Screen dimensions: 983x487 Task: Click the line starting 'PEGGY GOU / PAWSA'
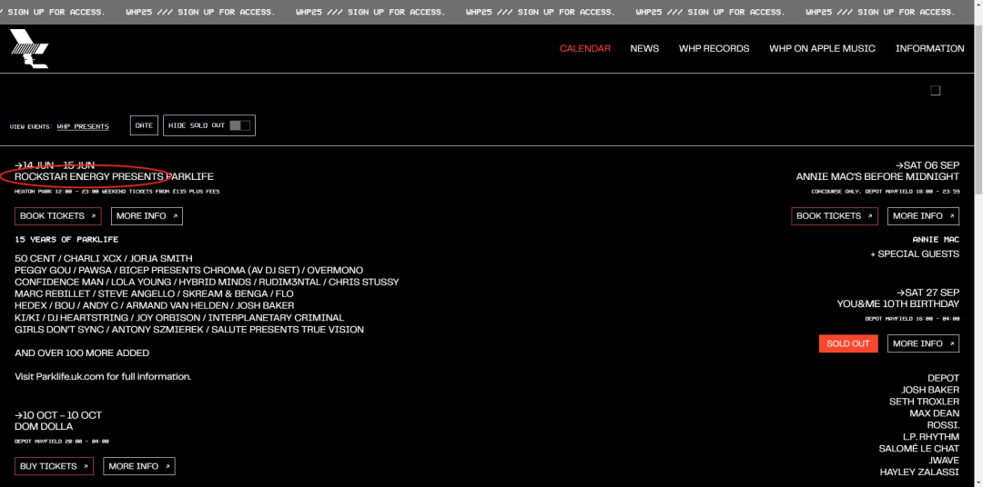pos(188,271)
